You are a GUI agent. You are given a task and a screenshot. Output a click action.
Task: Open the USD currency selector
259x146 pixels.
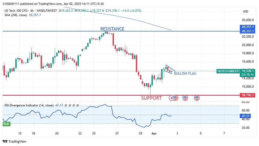245,12
